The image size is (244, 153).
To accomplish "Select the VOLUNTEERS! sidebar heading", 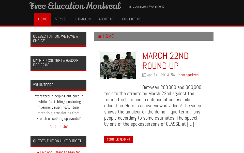I will click(43, 84).
